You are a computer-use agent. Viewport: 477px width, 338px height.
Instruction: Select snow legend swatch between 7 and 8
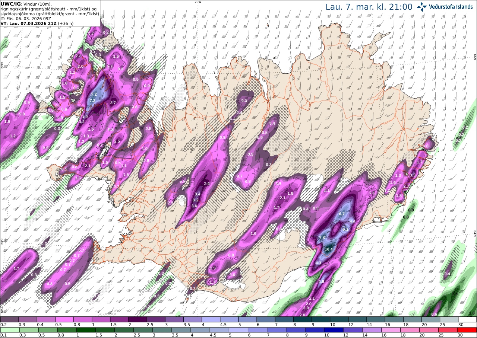tap(284, 319)
